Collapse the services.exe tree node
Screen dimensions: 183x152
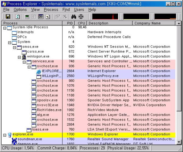click(24, 62)
